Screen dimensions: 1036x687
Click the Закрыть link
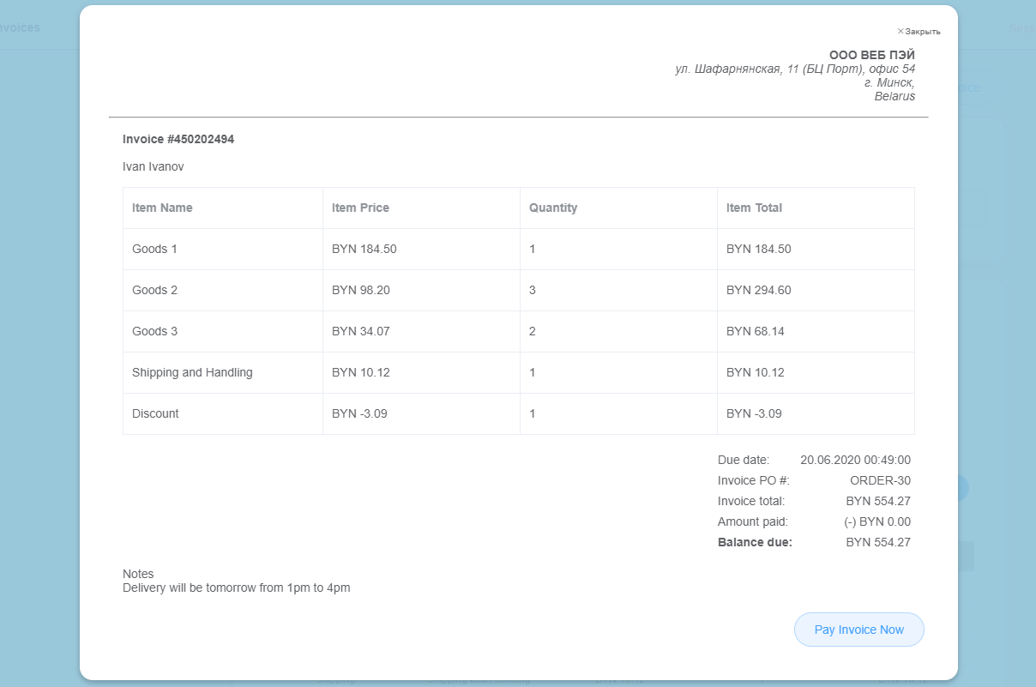coord(925,29)
